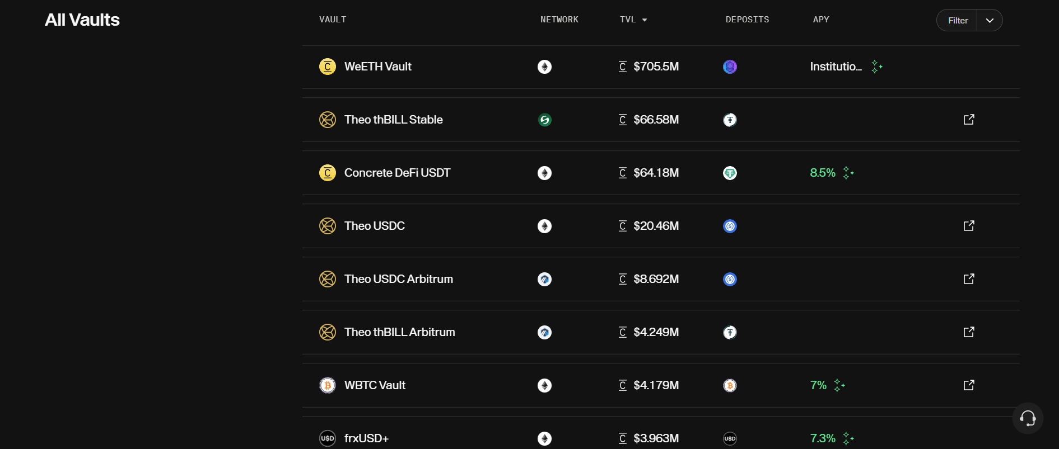The height and width of the screenshot is (449, 1059).
Task: Sort by the VAULT column header
Action: 333,20
